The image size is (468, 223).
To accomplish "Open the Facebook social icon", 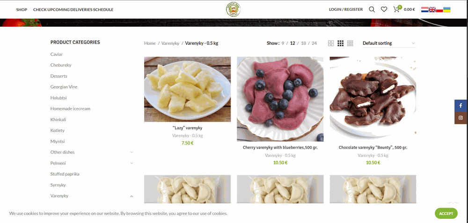I will [x=461, y=106].
